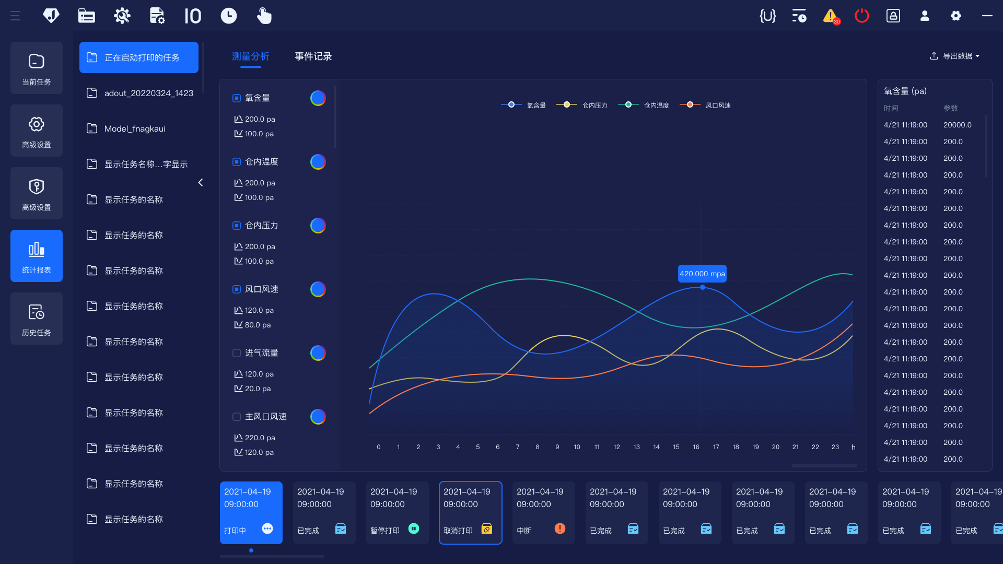
Task: Collapse the task list with left chevron
Action: tap(201, 182)
